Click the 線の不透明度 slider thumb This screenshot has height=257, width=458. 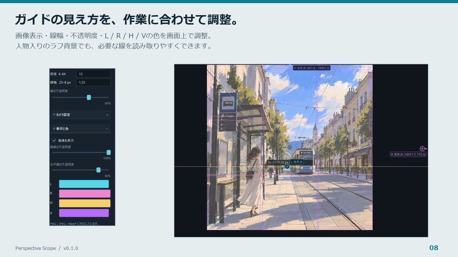[89, 97]
